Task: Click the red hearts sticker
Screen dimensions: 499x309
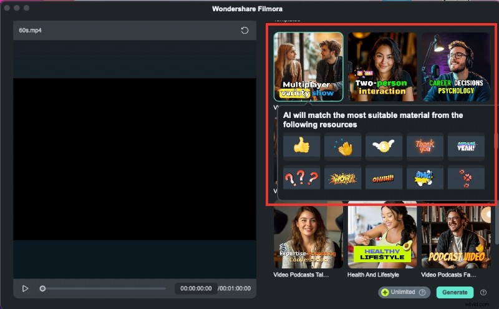Action: [466, 179]
